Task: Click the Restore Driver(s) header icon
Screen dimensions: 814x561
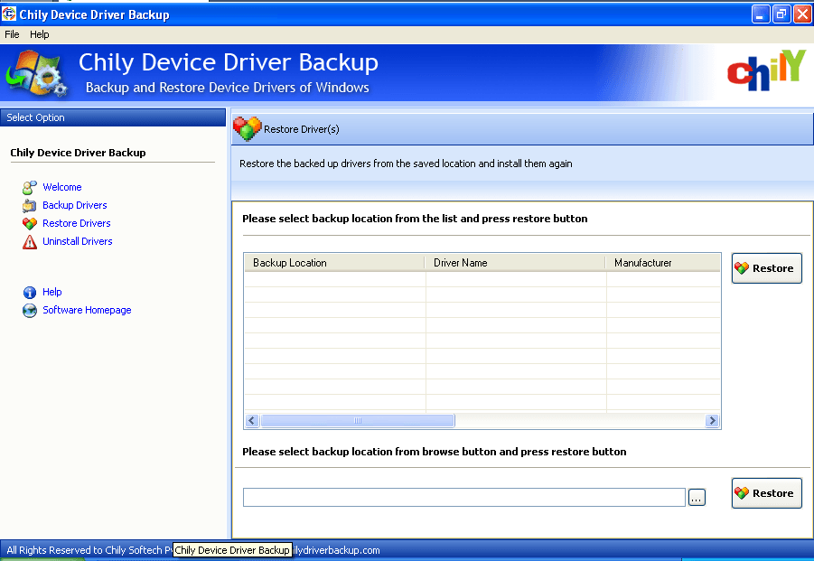Action: click(247, 129)
